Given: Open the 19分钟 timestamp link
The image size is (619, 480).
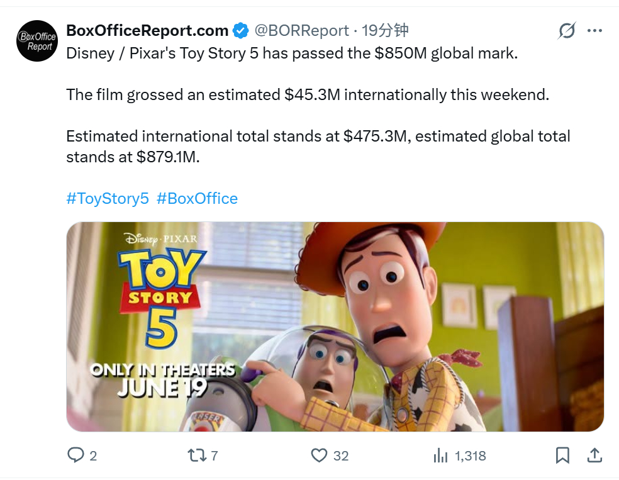Looking at the screenshot, I should pyautogui.click(x=385, y=30).
